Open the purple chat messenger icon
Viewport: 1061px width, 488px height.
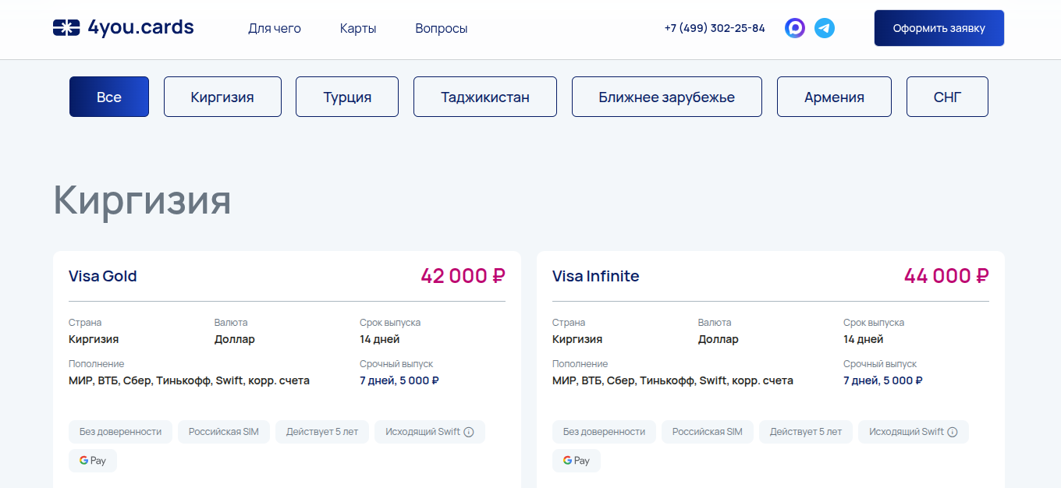794,29
